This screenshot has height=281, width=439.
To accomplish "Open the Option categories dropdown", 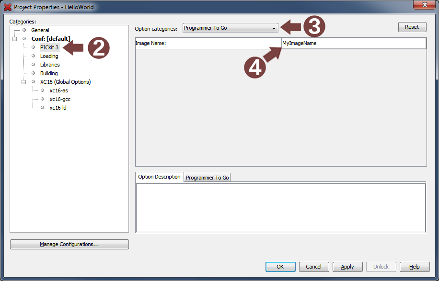I will click(230, 28).
